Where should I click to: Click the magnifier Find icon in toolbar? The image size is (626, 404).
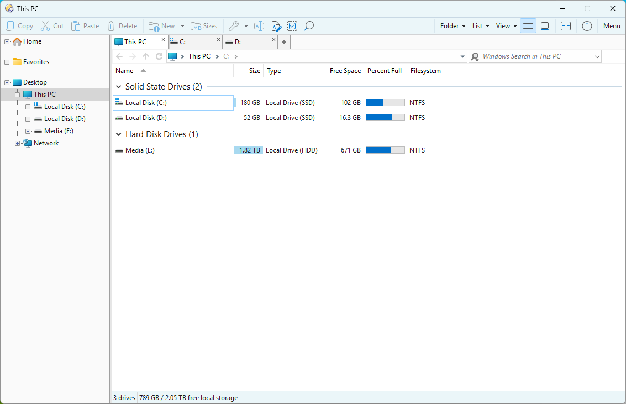[x=309, y=26]
